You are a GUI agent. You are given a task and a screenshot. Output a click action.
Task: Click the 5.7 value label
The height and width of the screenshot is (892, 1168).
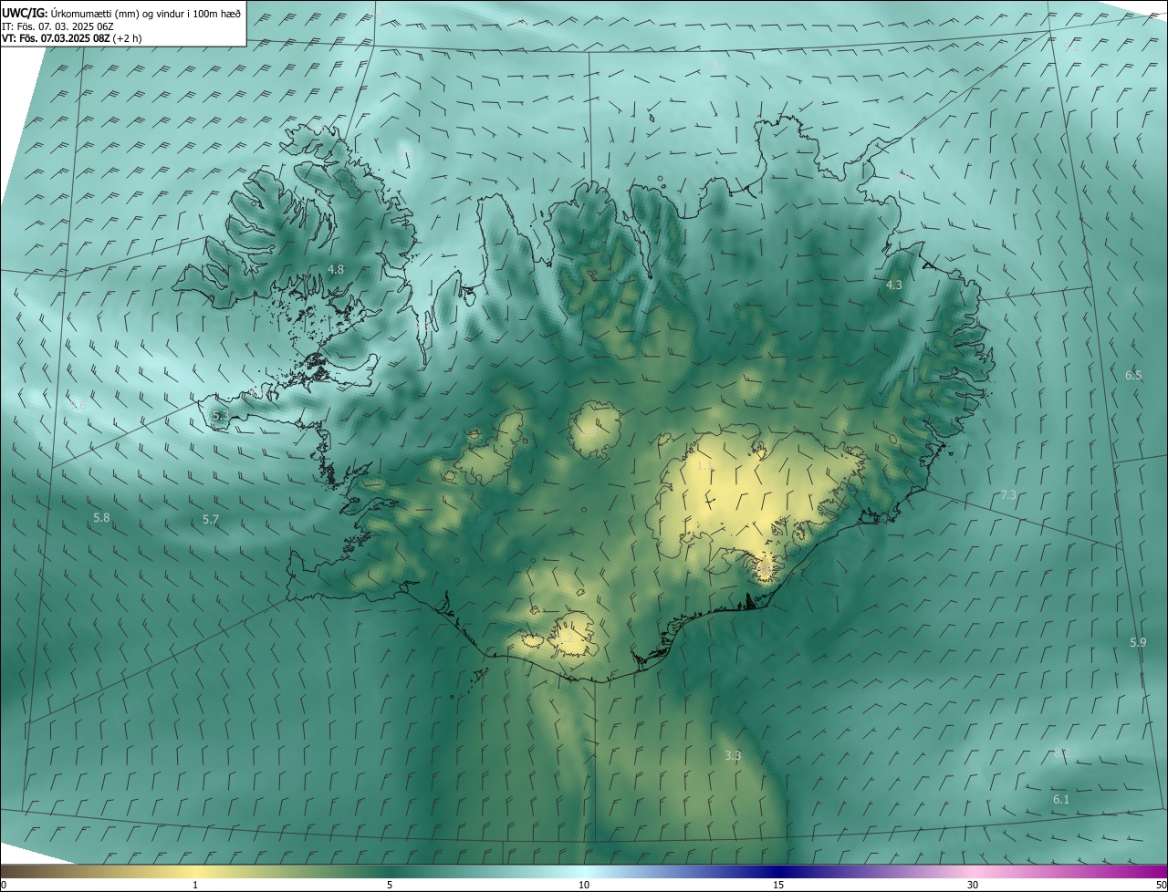(211, 519)
